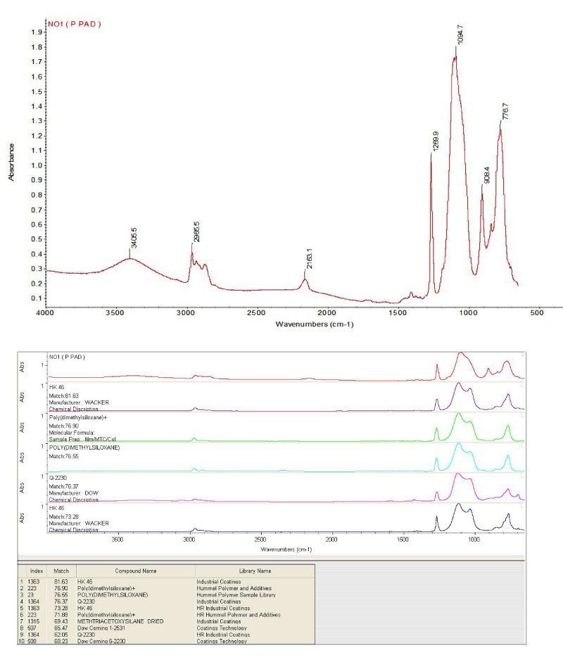563x667 pixels.
Task: Click the 908.4 peak annotation
Action: 487,176
